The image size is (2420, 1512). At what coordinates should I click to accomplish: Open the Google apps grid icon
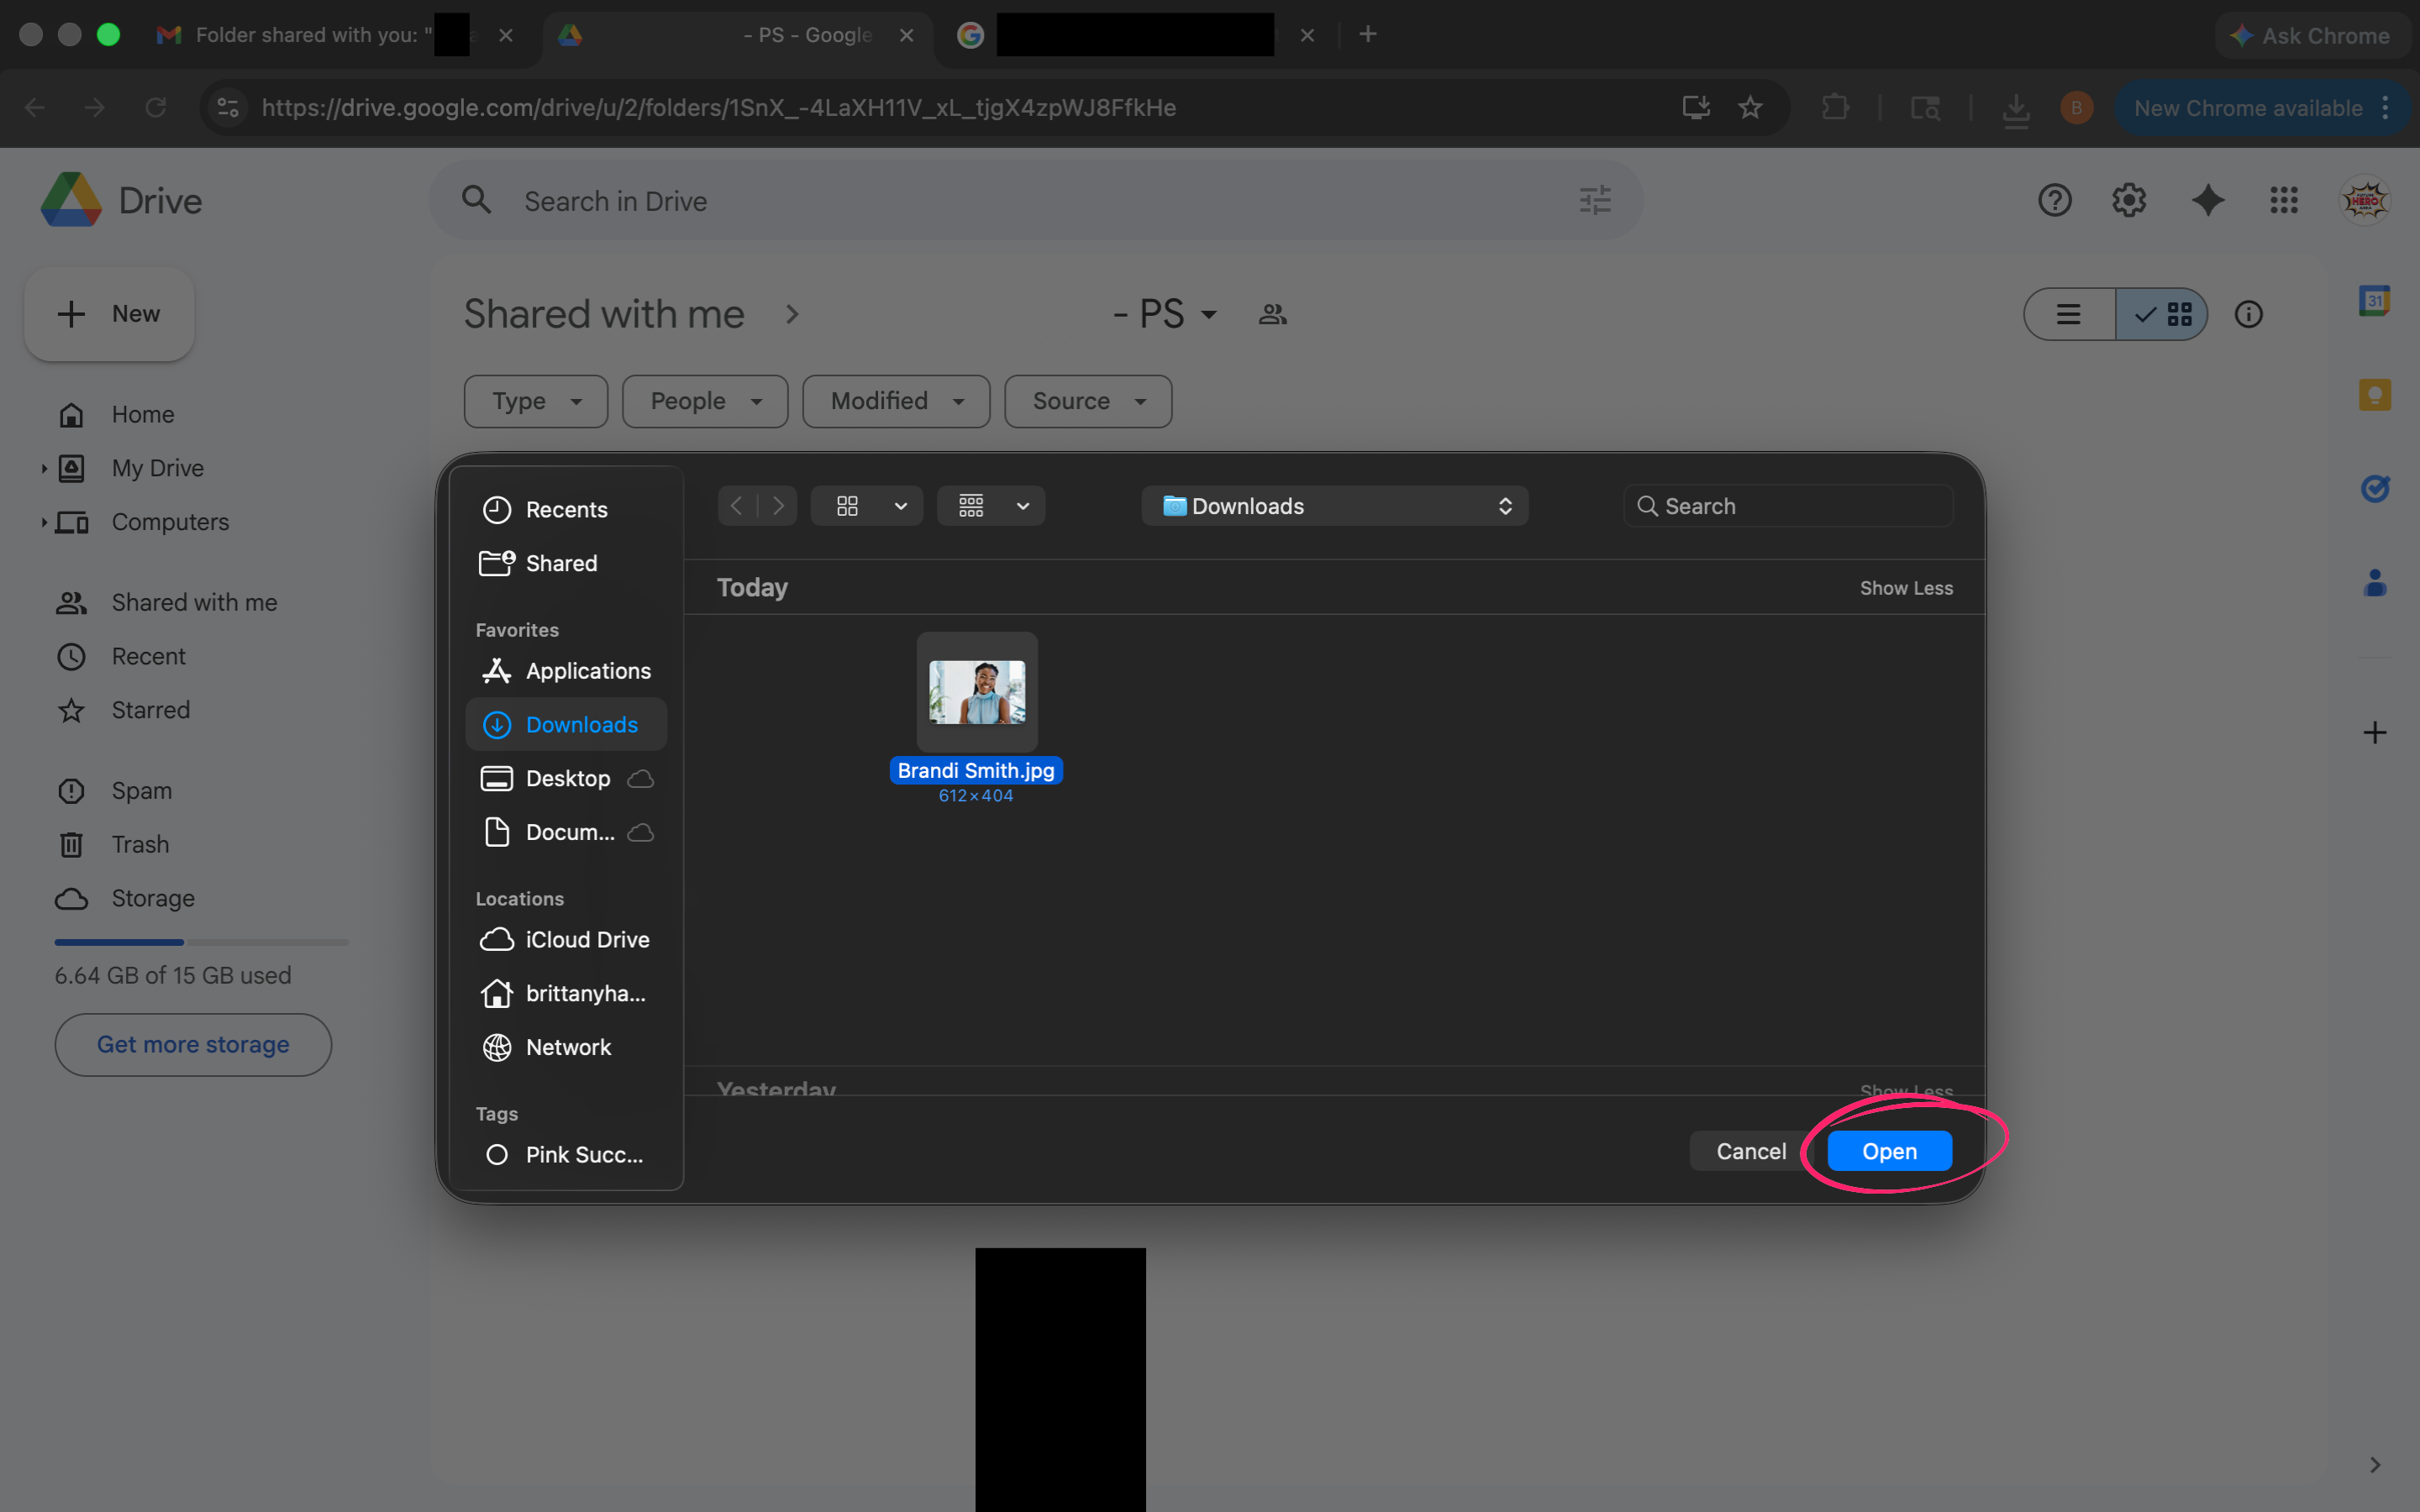[x=2284, y=200]
